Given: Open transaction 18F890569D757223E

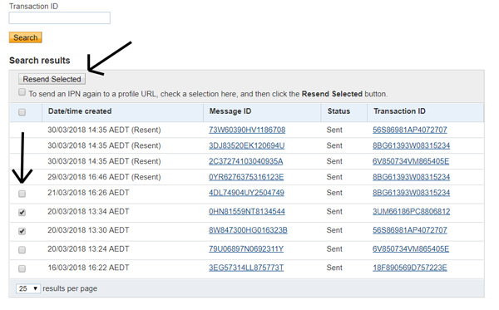Looking at the screenshot, I should 410,268.
